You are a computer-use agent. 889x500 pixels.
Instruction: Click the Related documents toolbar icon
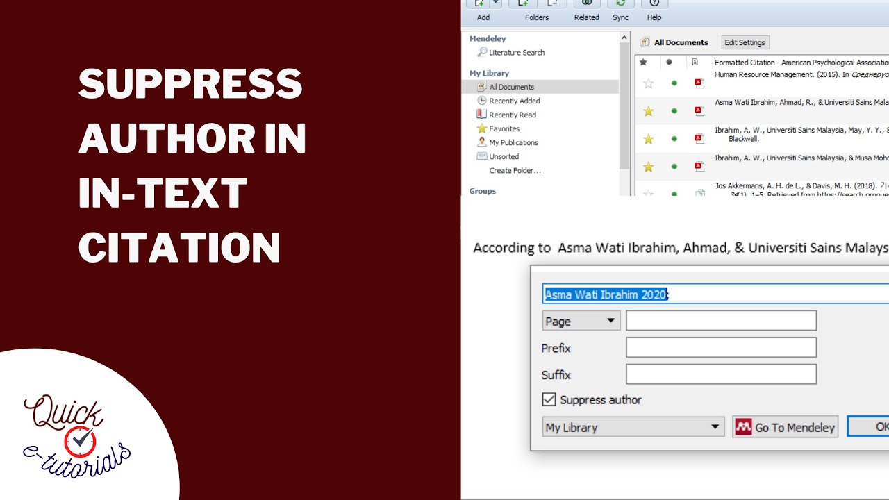pos(587,3)
